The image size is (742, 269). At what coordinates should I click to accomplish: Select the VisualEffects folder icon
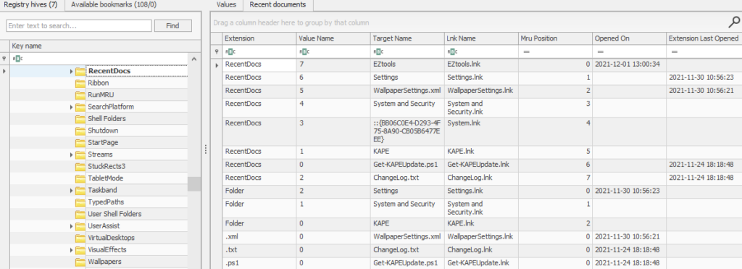80,249
